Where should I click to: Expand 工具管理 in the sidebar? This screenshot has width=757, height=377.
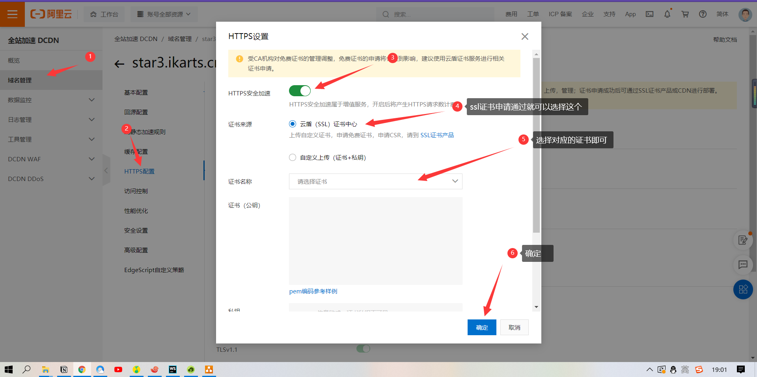pyautogui.click(x=51, y=139)
